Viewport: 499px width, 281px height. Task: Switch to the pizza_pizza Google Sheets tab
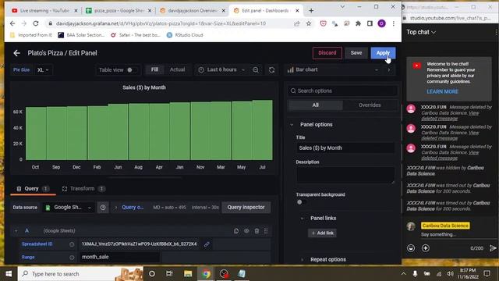coord(119,10)
